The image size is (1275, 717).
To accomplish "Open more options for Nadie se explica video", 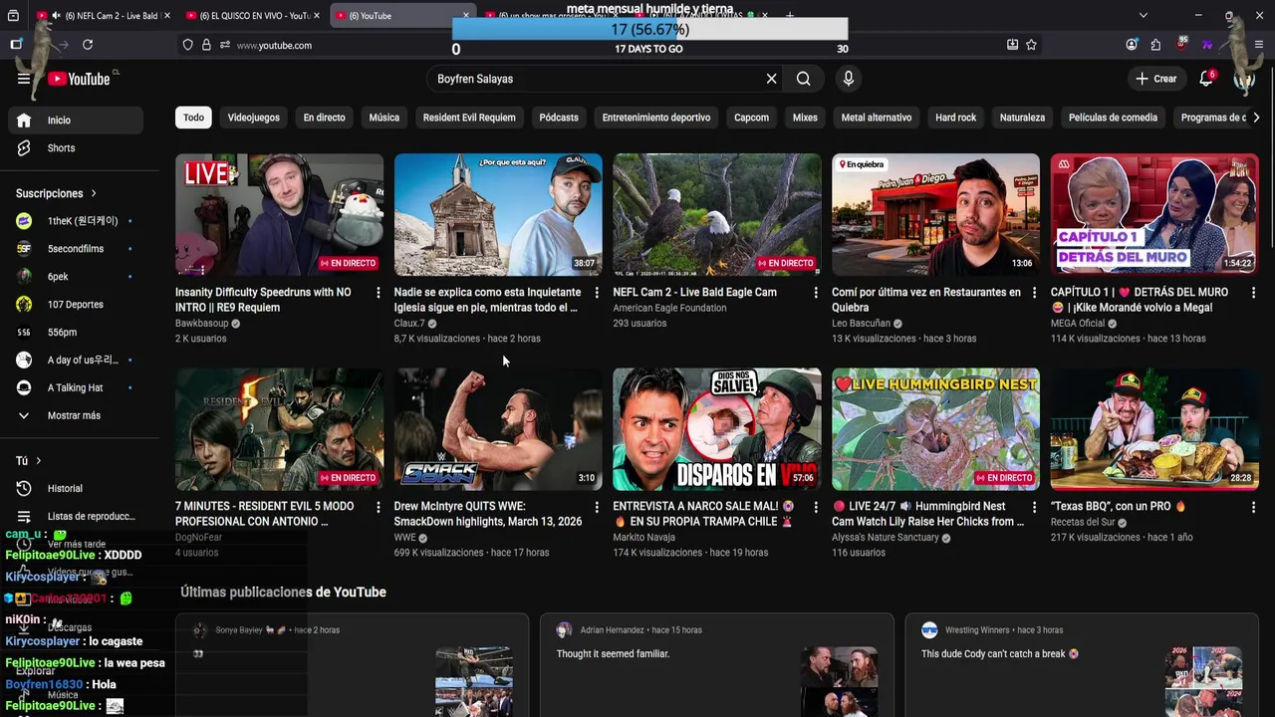I will [x=597, y=293].
